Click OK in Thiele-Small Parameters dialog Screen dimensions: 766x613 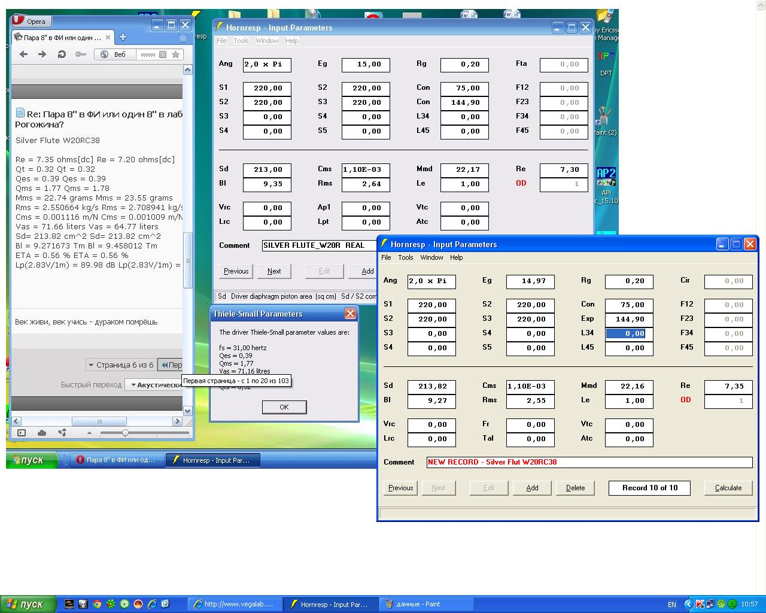(x=284, y=407)
